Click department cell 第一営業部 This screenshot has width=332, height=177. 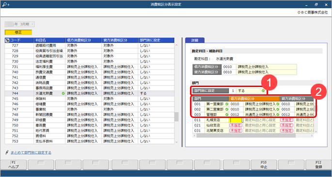217,104
